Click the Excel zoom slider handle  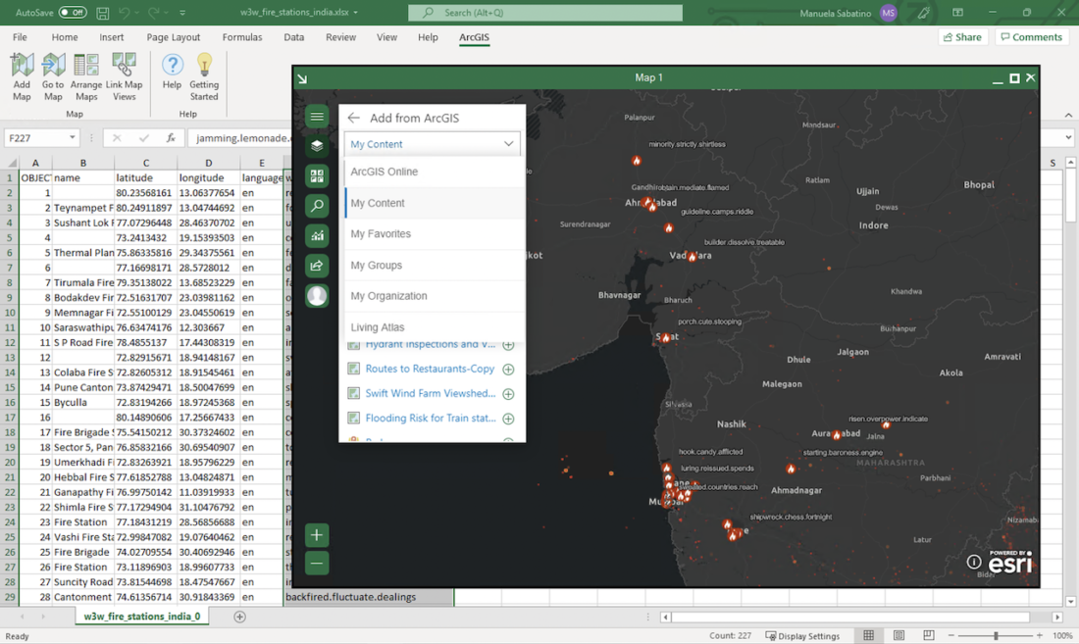point(996,636)
